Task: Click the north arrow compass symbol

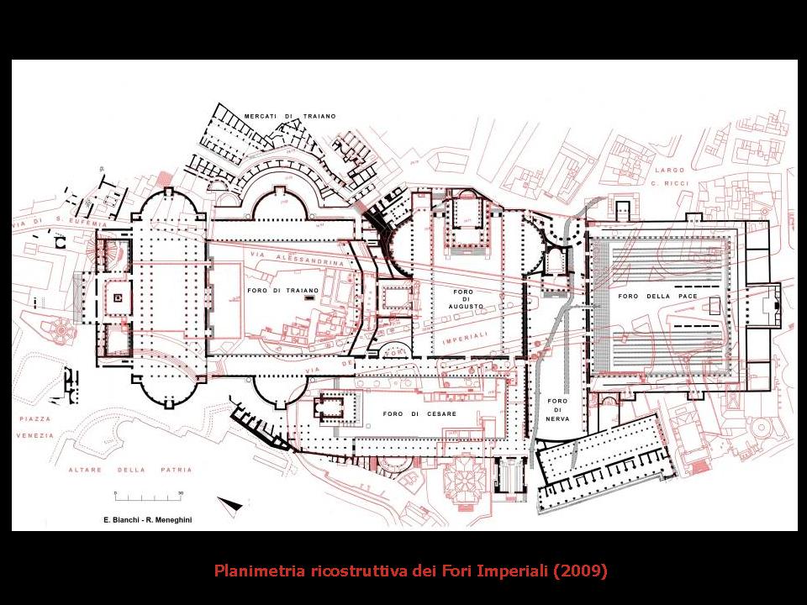Action: click(229, 503)
